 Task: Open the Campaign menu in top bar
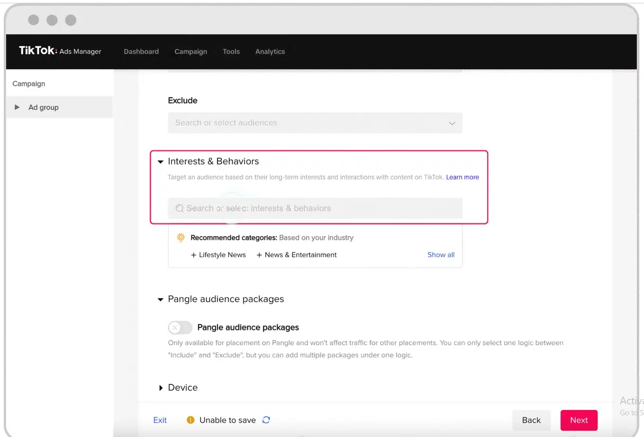(x=190, y=52)
